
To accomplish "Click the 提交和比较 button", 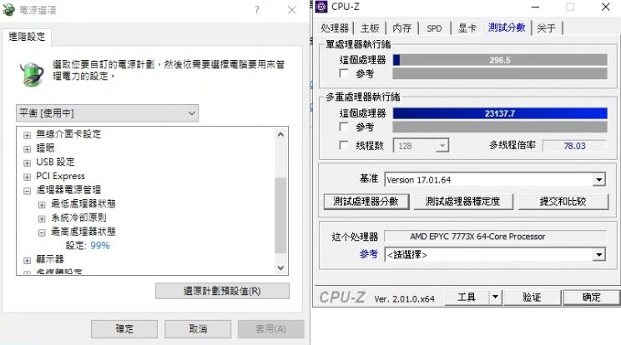I will click(563, 201).
